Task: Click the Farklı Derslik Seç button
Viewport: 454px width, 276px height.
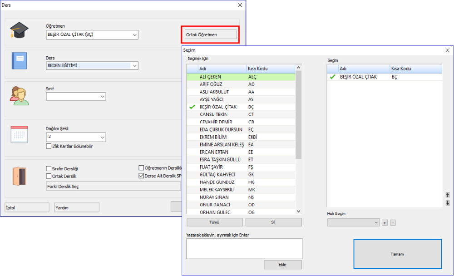Action: coord(113,186)
